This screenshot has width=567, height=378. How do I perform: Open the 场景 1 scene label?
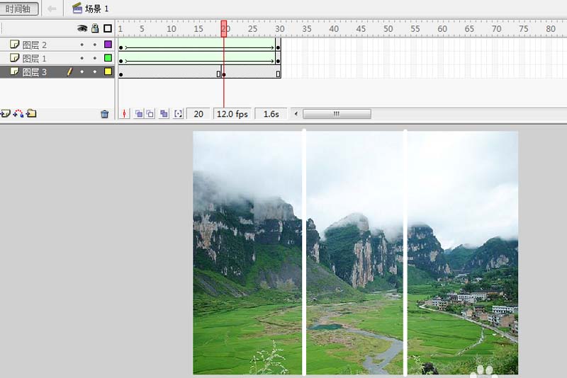(x=91, y=8)
